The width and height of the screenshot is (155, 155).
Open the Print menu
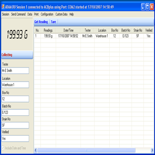point(36,14)
